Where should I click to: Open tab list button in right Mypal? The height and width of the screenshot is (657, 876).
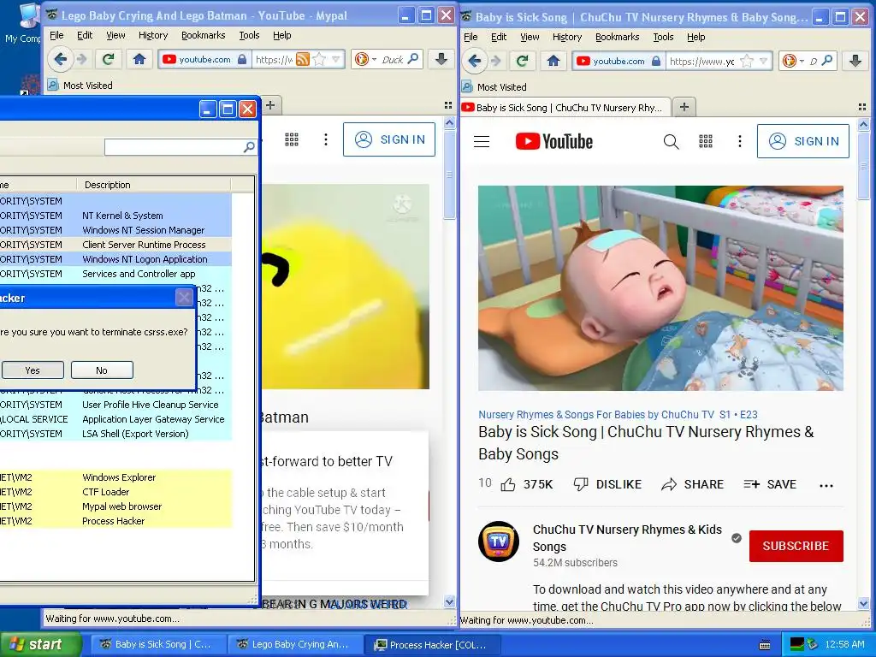coord(862,107)
